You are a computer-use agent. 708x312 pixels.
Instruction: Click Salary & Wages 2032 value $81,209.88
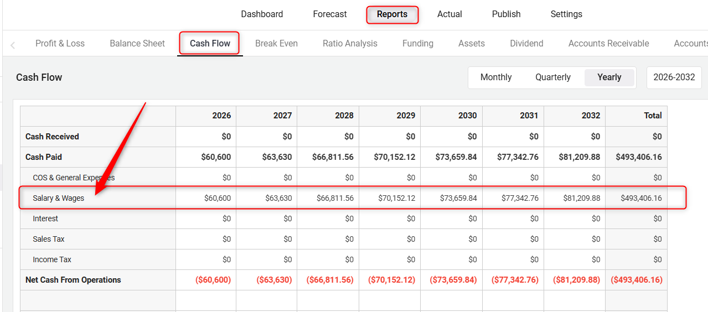point(581,198)
